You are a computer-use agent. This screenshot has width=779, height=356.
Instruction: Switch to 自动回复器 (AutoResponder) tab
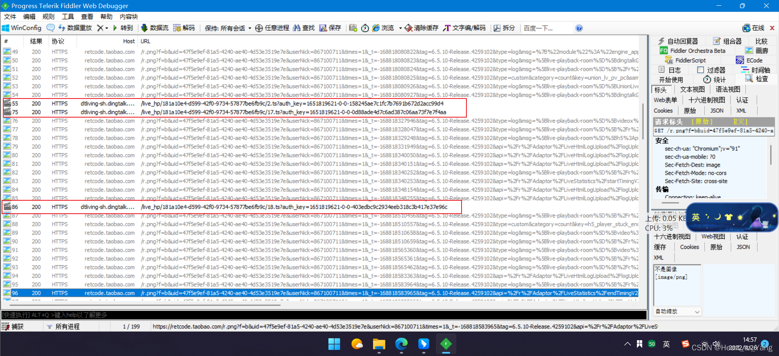[x=678, y=41]
